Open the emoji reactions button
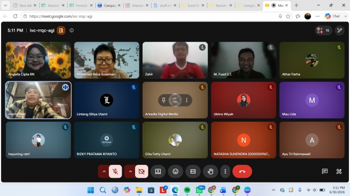Image resolution: width=350 pixels, height=196 pixels. [x=175, y=171]
